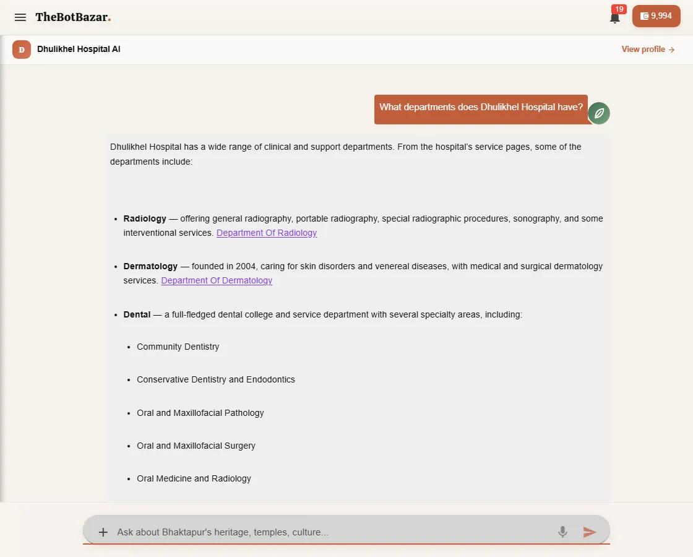Click the Dermatology bold heading
Image resolution: width=693 pixels, height=557 pixels.
[x=150, y=266]
